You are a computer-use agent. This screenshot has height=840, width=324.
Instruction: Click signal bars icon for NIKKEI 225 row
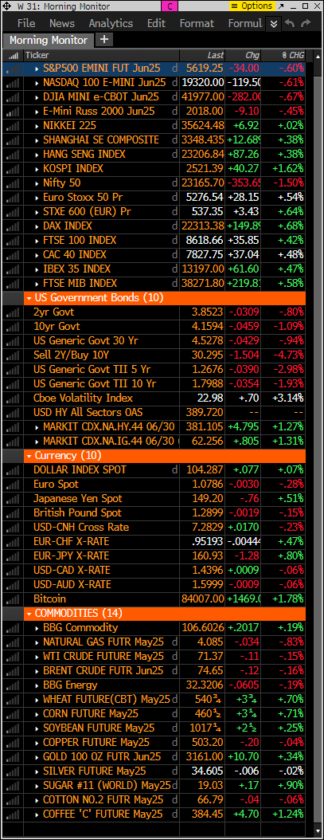point(14,125)
